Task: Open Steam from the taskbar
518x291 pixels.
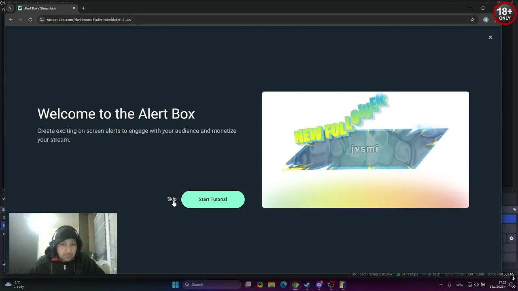Action: (x=307, y=285)
